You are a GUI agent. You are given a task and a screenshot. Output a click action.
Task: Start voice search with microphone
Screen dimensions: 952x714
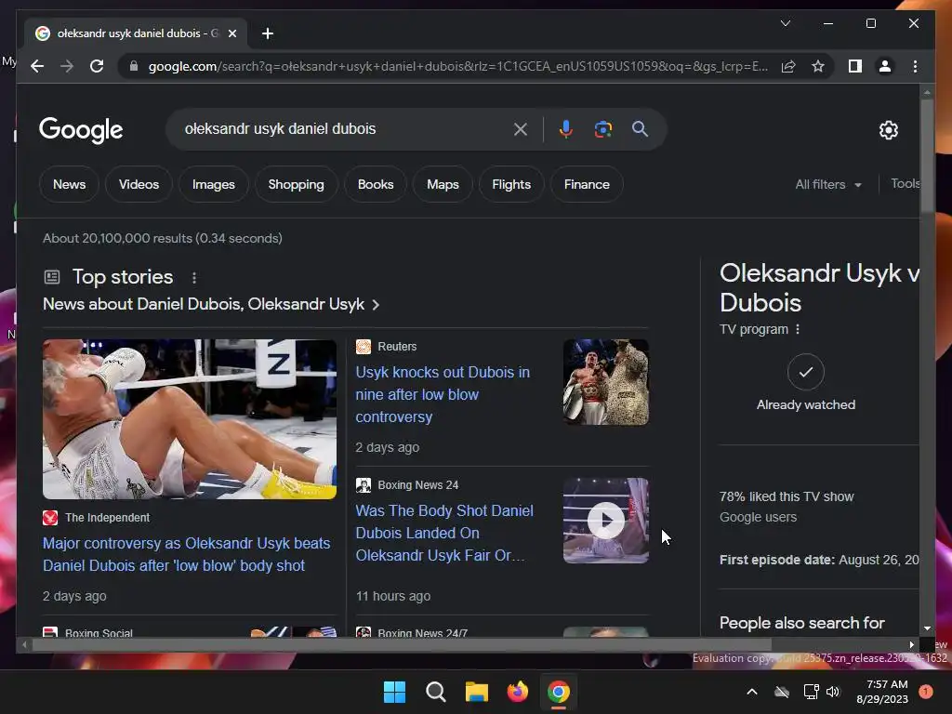(566, 129)
